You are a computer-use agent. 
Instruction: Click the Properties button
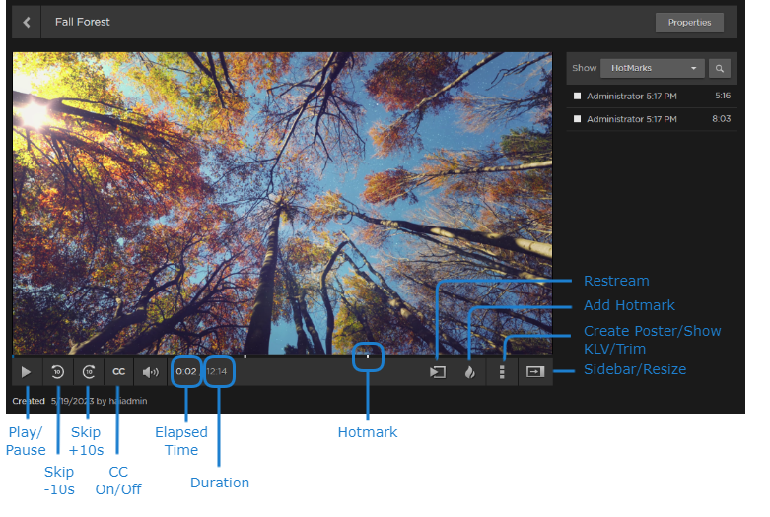click(x=689, y=22)
